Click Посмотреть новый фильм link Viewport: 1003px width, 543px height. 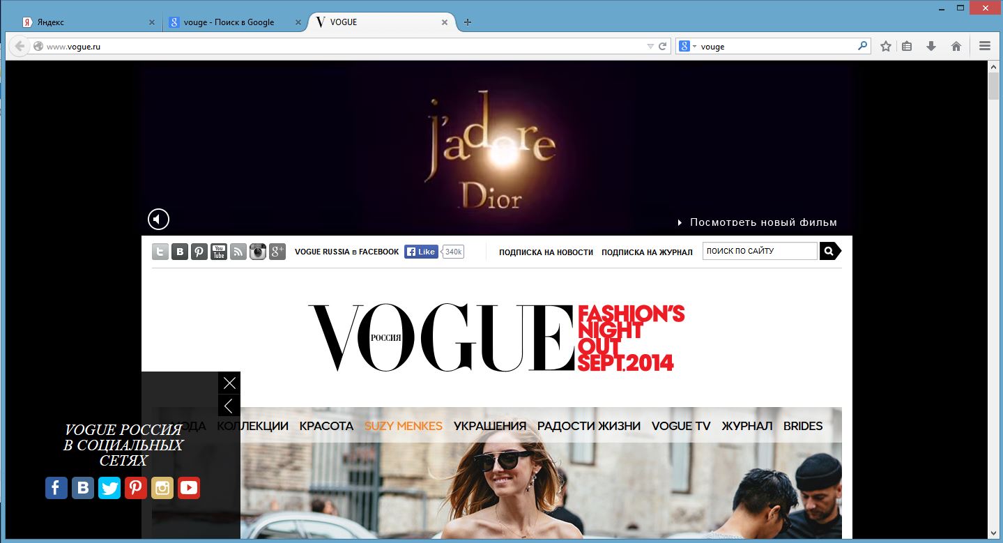pyautogui.click(x=758, y=222)
